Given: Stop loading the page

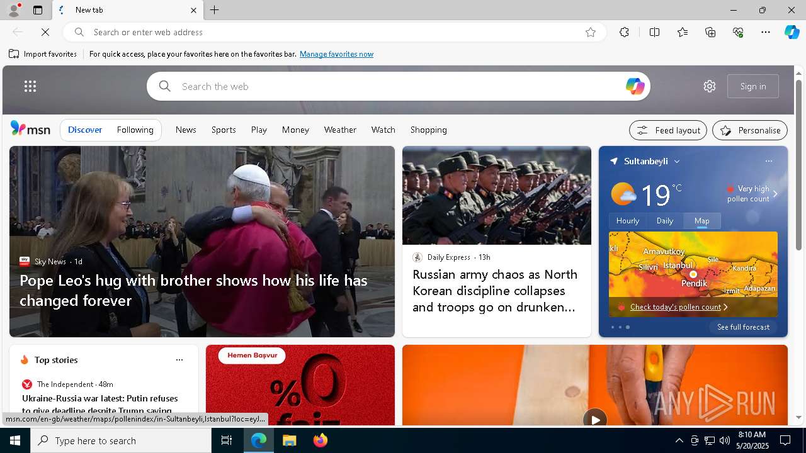Looking at the screenshot, I should (x=45, y=32).
